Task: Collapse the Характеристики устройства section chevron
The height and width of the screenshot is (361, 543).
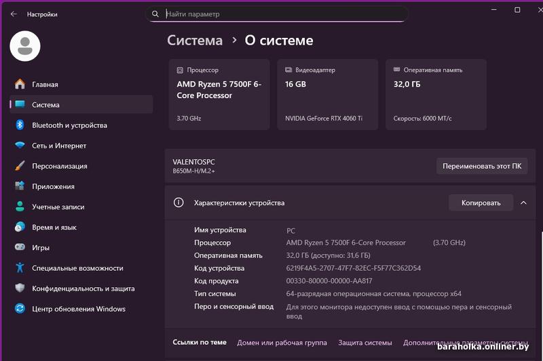Action: point(523,203)
